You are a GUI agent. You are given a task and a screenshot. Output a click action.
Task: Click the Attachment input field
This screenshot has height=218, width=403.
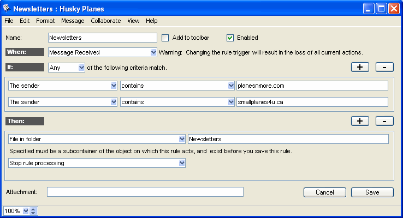145,192
